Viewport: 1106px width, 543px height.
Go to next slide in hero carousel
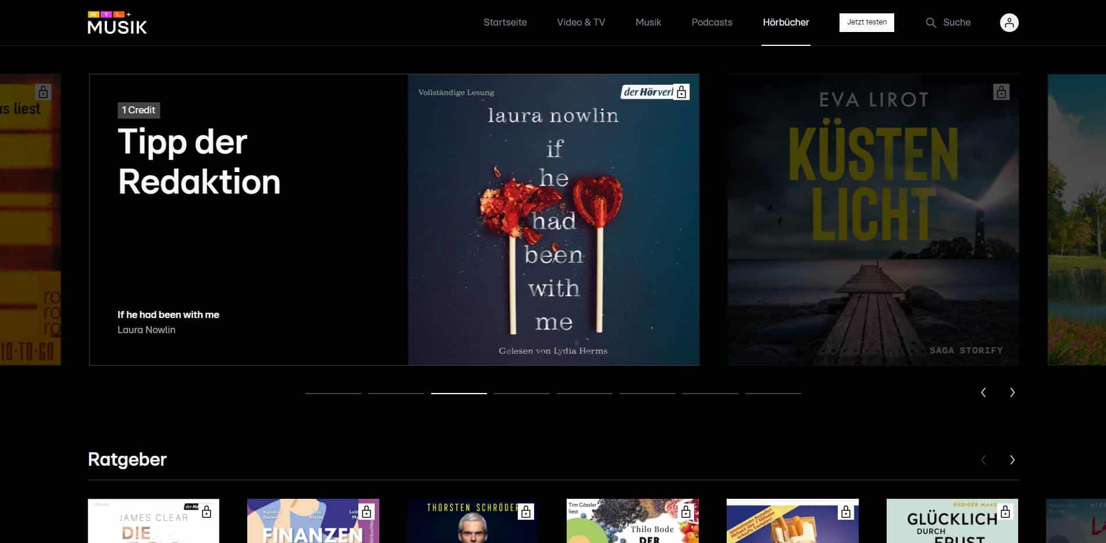[1012, 392]
